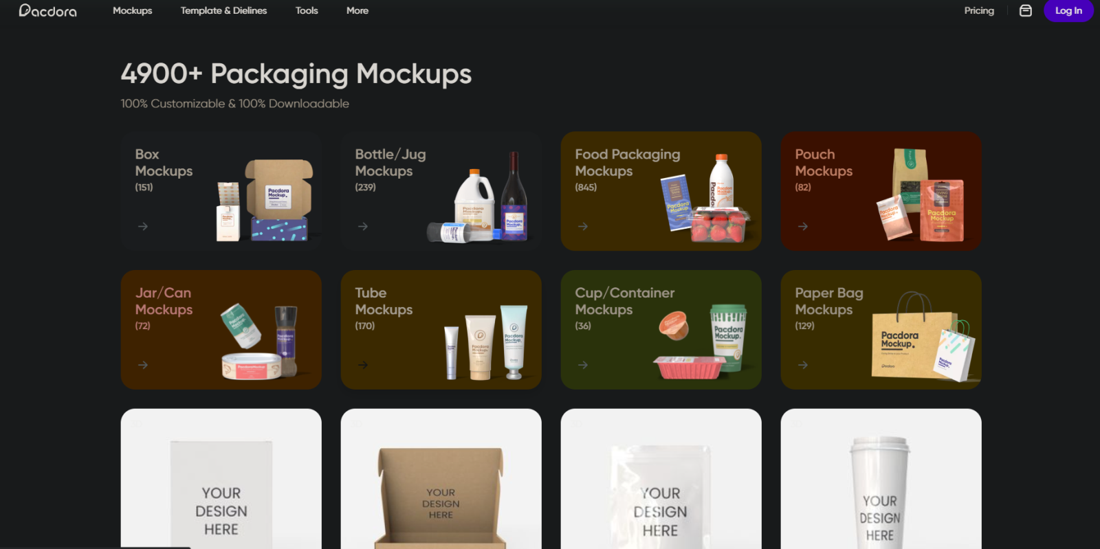Viewport: 1100px width, 549px height.
Task: Open the Tools menu
Action: tap(307, 10)
